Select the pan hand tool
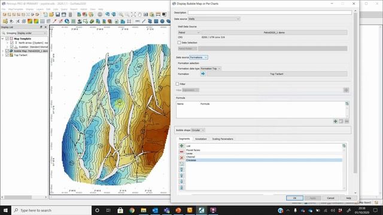The height and width of the screenshot is (215, 383). click(139, 14)
